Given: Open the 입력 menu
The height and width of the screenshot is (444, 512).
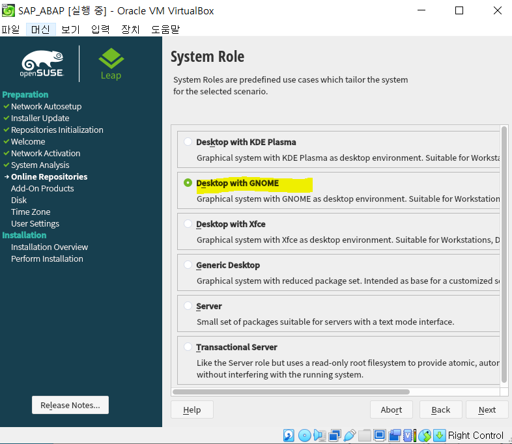Looking at the screenshot, I should click(x=100, y=29).
